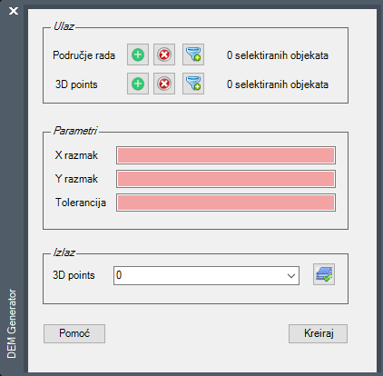Click the Ulaz group heading

(x=64, y=26)
